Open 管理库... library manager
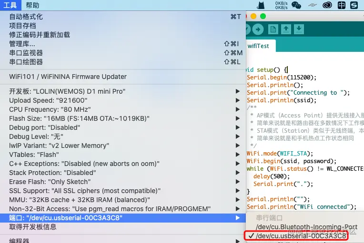The width and height of the screenshot is (364, 243). [x=123, y=44]
